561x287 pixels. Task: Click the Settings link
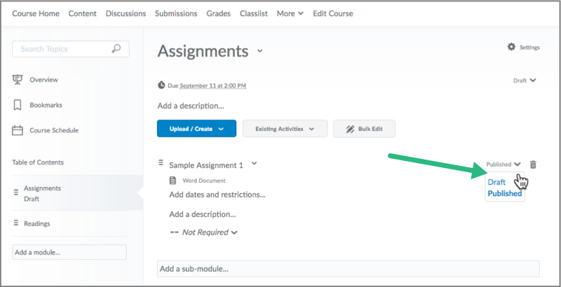(x=529, y=48)
